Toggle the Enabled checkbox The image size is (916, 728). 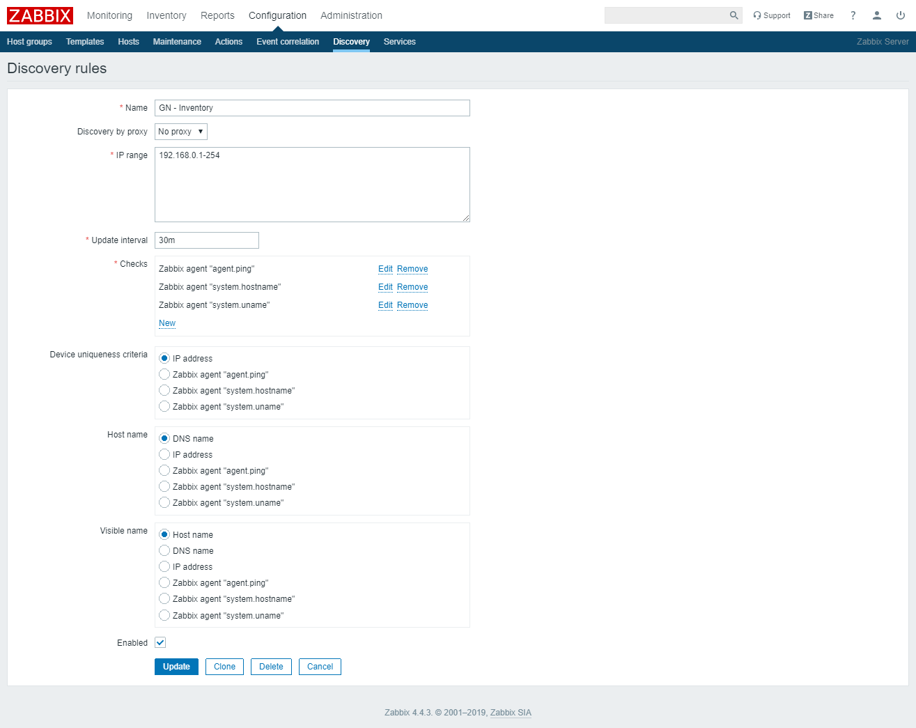(x=160, y=642)
